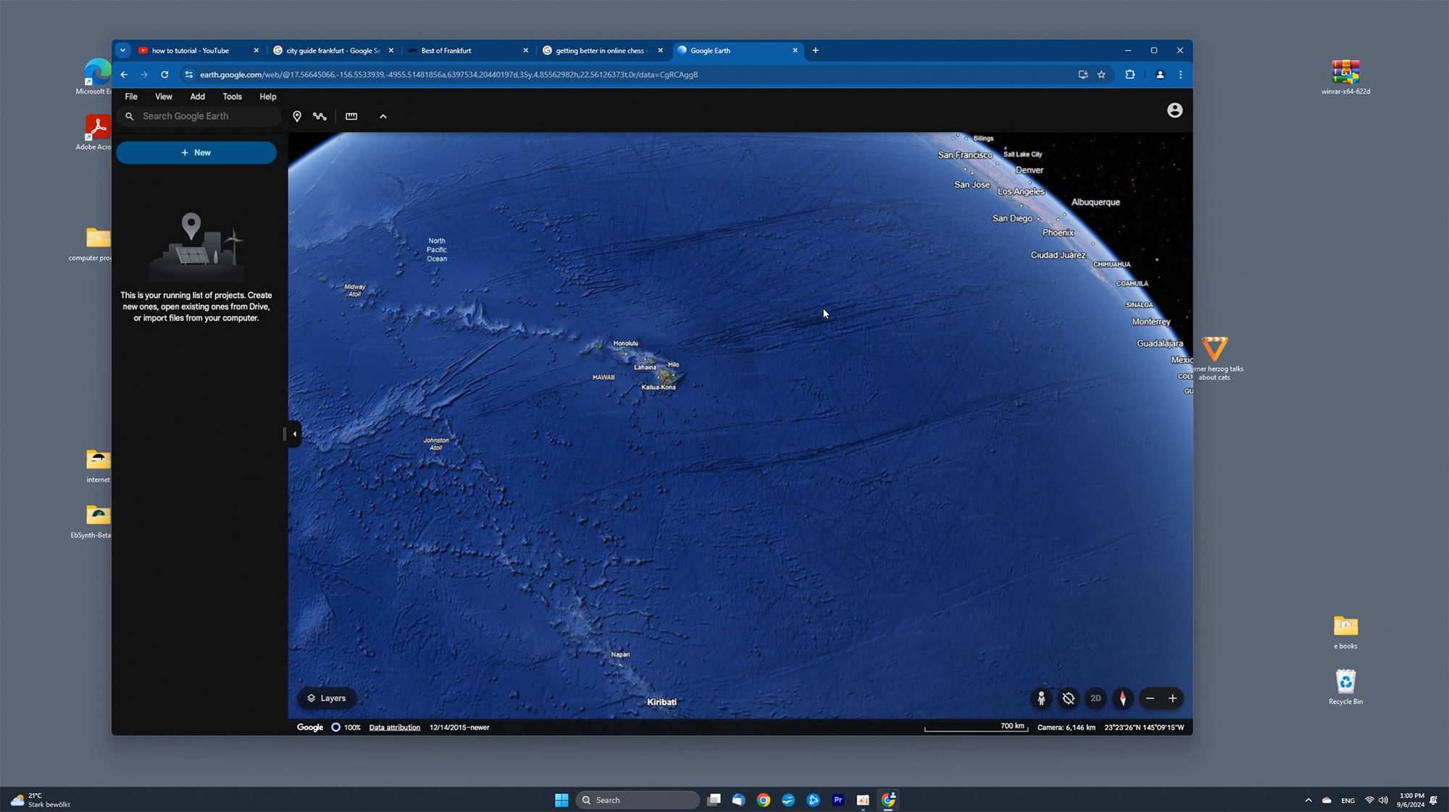Install app icon in address bar
This screenshot has width=1449, height=812.
(1083, 75)
